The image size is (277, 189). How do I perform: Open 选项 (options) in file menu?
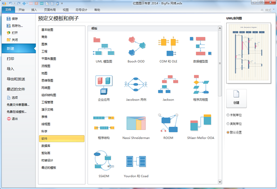(x=12, y=98)
